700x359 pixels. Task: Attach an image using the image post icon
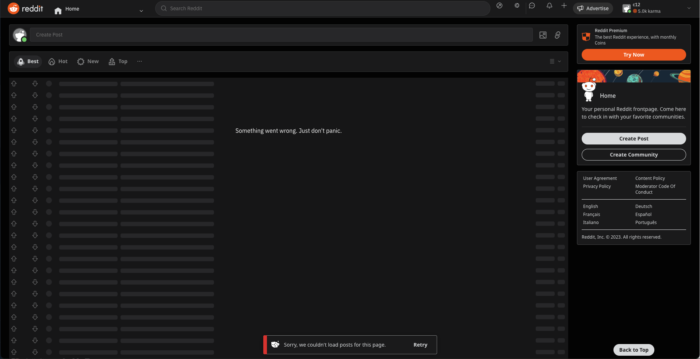click(543, 35)
